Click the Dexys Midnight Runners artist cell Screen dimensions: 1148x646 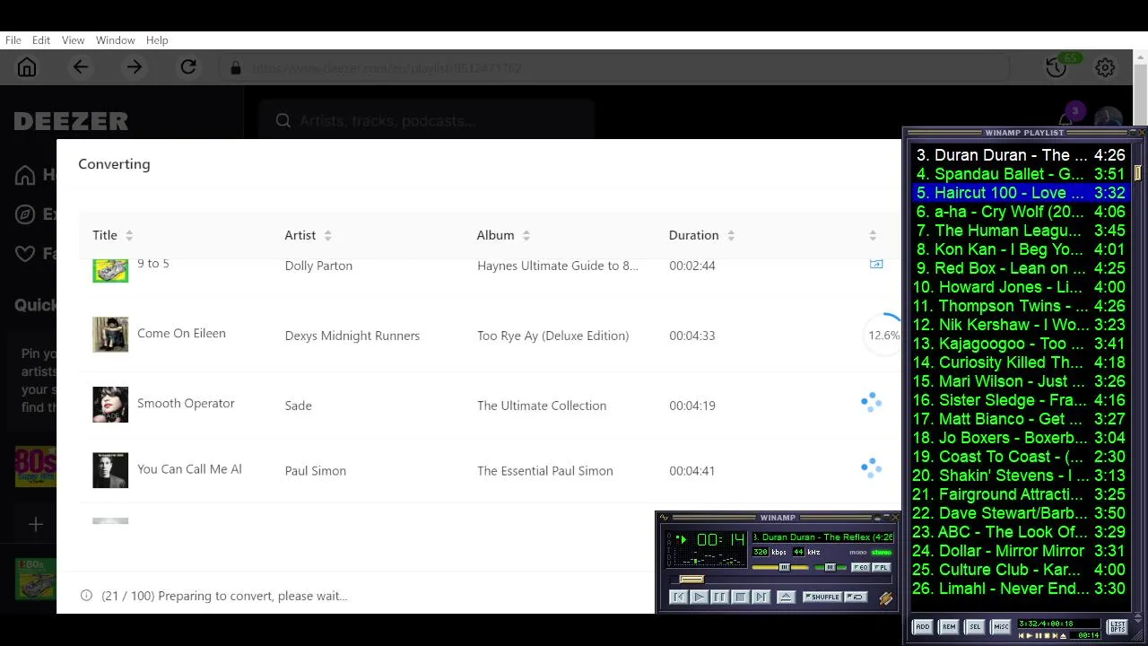[352, 336]
